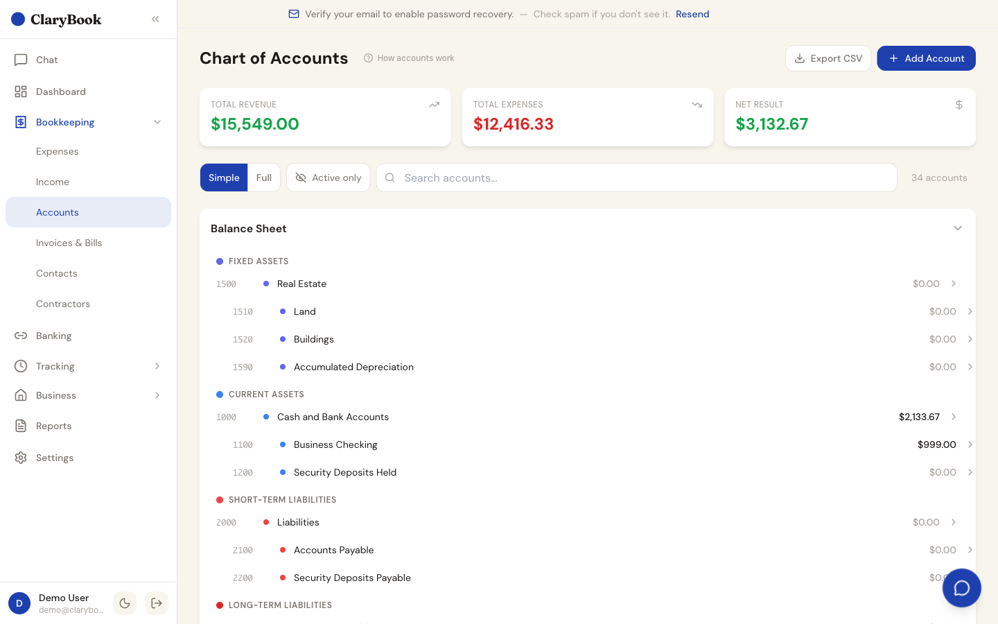Click the 'How accounts work' help icon
The height and width of the screenshot is (624, 998).
pyautogui.click(x=368, y=58)
